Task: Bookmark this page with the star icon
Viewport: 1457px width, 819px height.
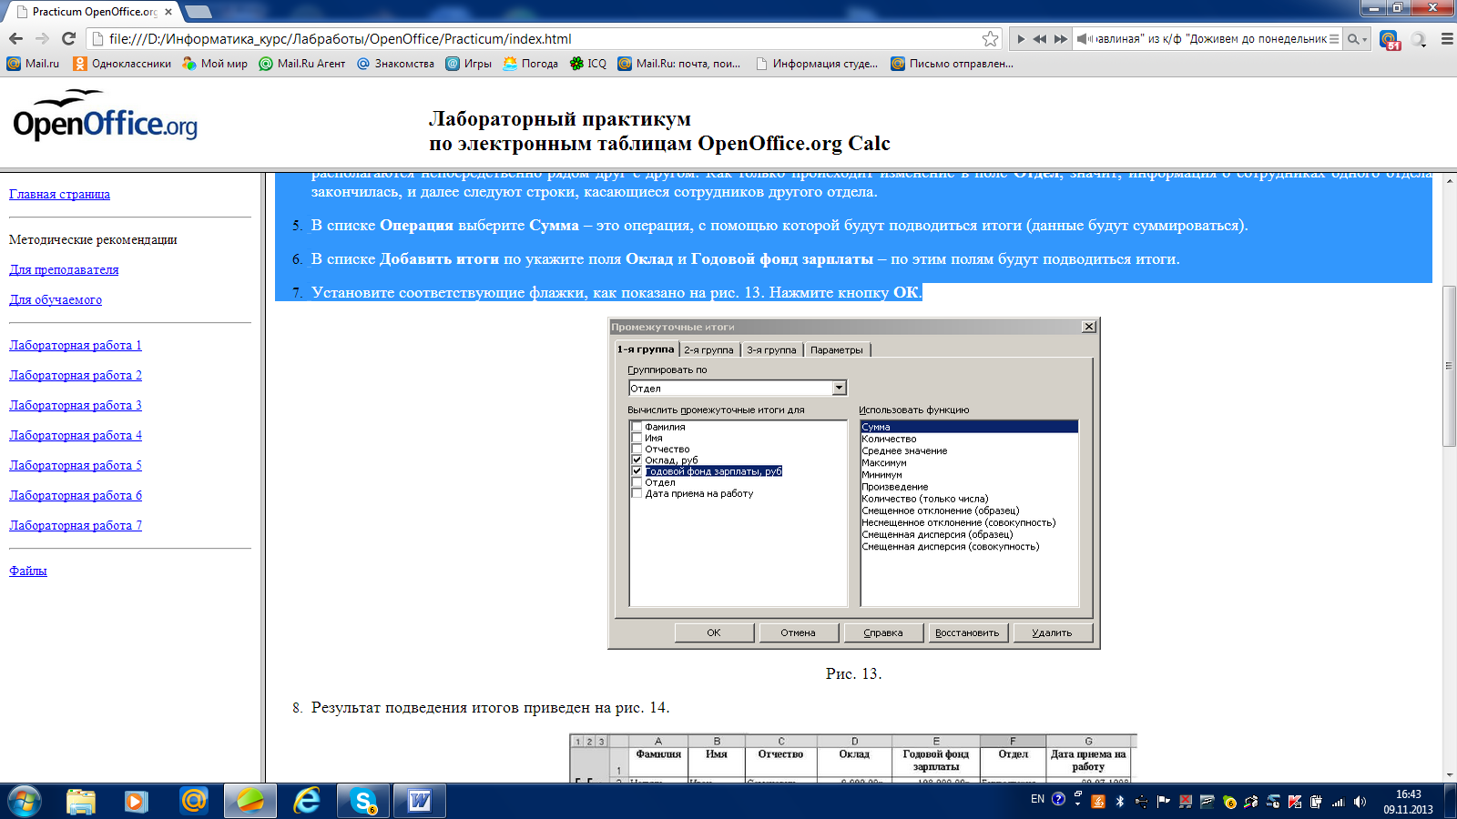Action: point(991,39)
